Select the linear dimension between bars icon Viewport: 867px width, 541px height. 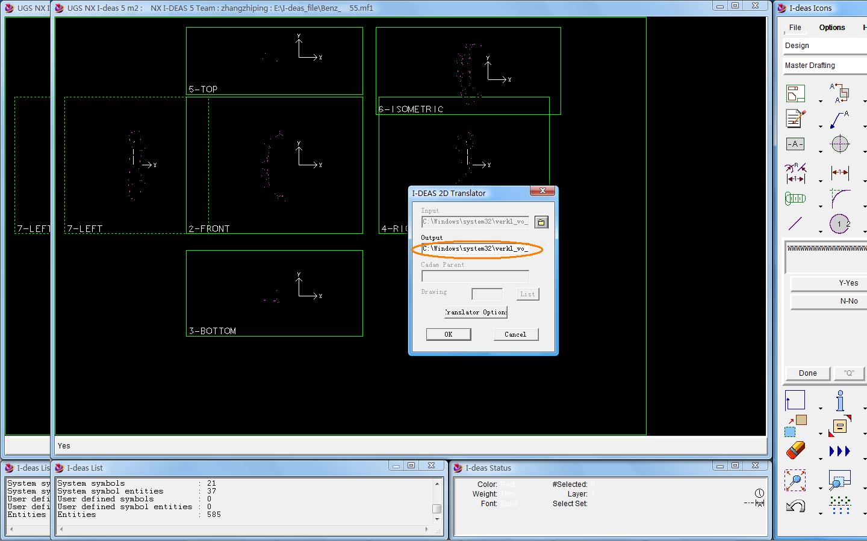[x=840, y=173]
